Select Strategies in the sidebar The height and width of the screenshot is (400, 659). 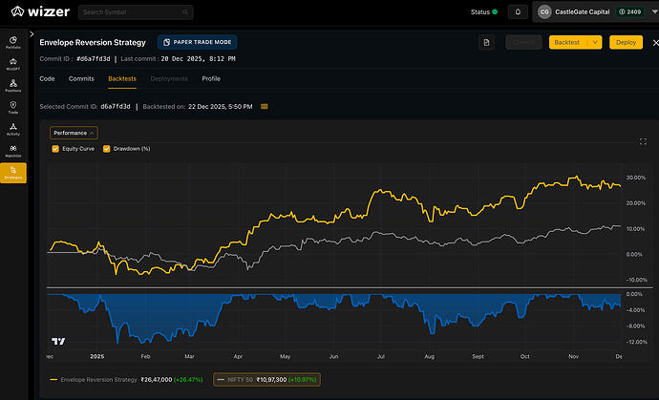[x=13, y=173]
